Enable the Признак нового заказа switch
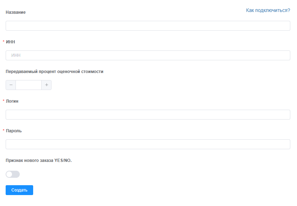This screenshot has height=206, width=297. pos(13,174)
